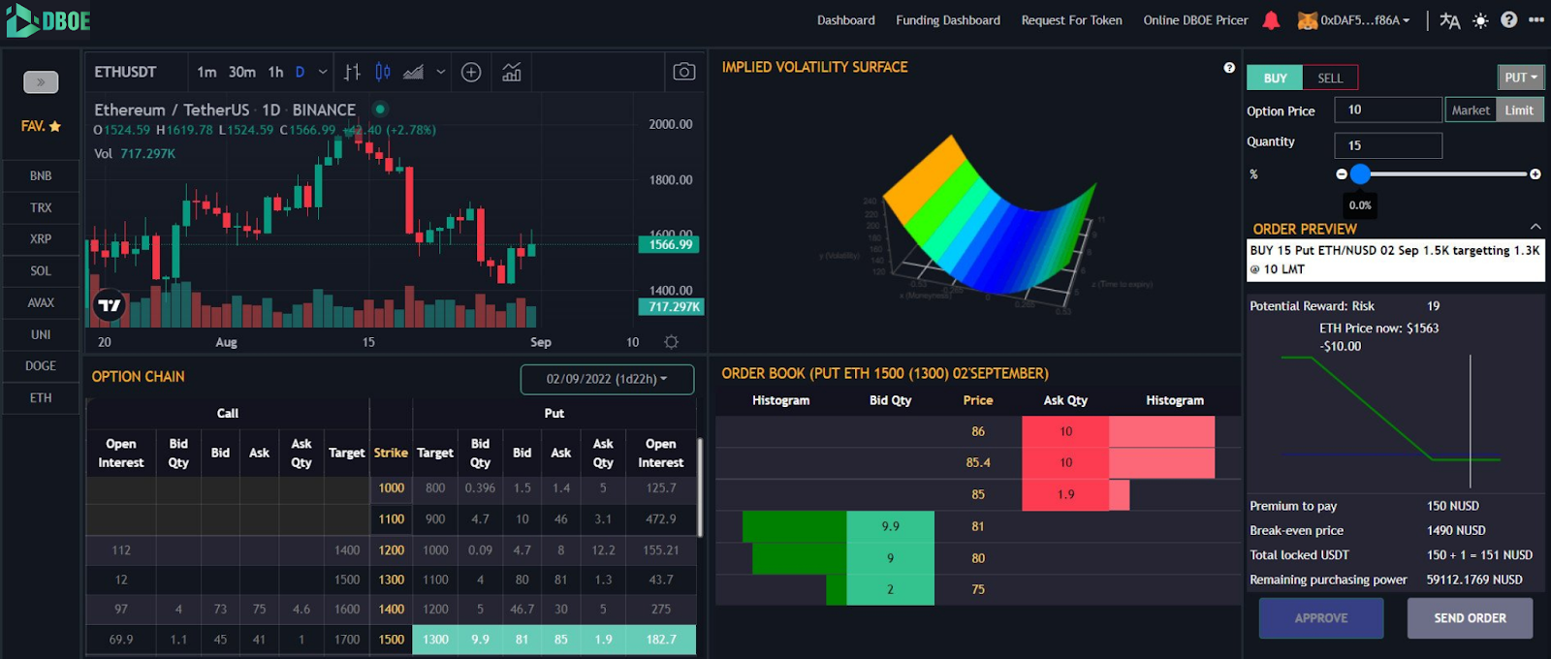Open the three-dot more menu
Viewport: 1551px width, 659px height.
1536,19
